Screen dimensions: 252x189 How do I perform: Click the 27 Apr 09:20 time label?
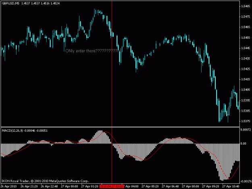tap(210, 187)
